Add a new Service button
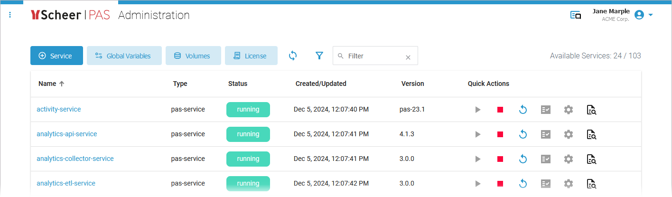This screenshot has width=672, height=197. (56, 56)
